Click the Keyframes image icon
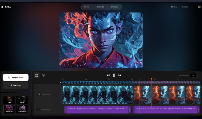Viewport: 202px width, 119px height. [x=39, y=94]
